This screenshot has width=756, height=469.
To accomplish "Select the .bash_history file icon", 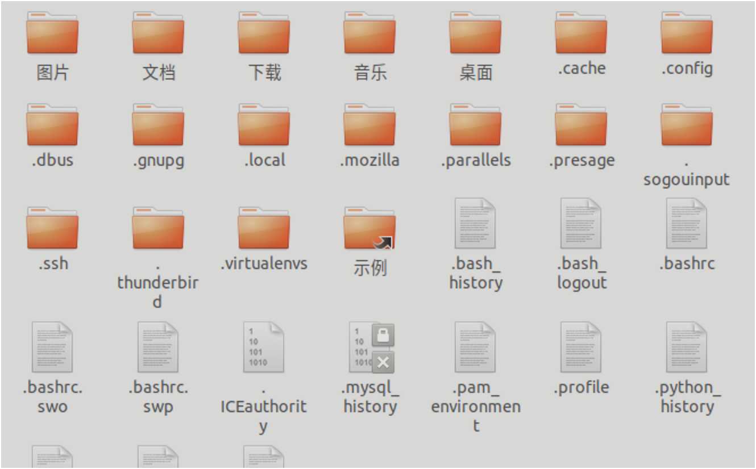I will tap(475, 223).
